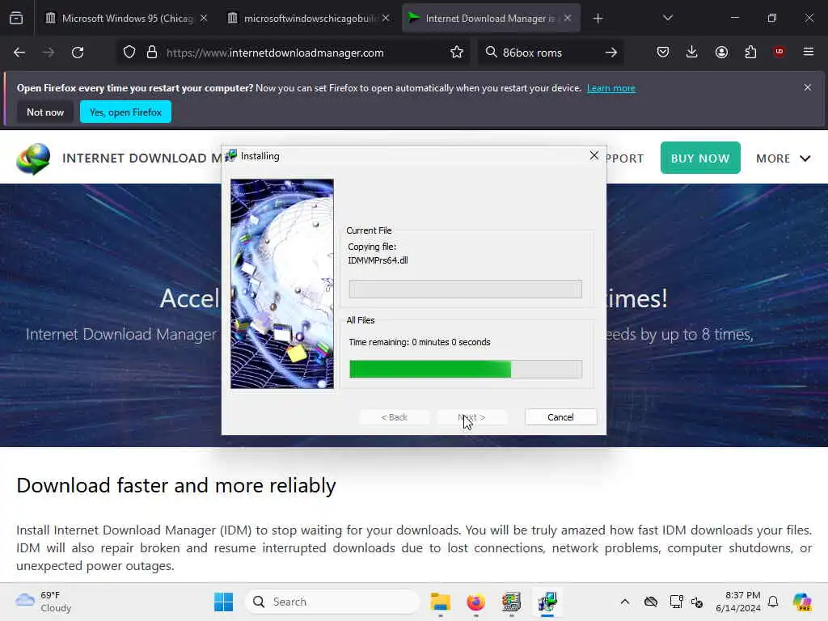Show site security padlock info
Screen dimensions: 828x621
pos(152,53)
